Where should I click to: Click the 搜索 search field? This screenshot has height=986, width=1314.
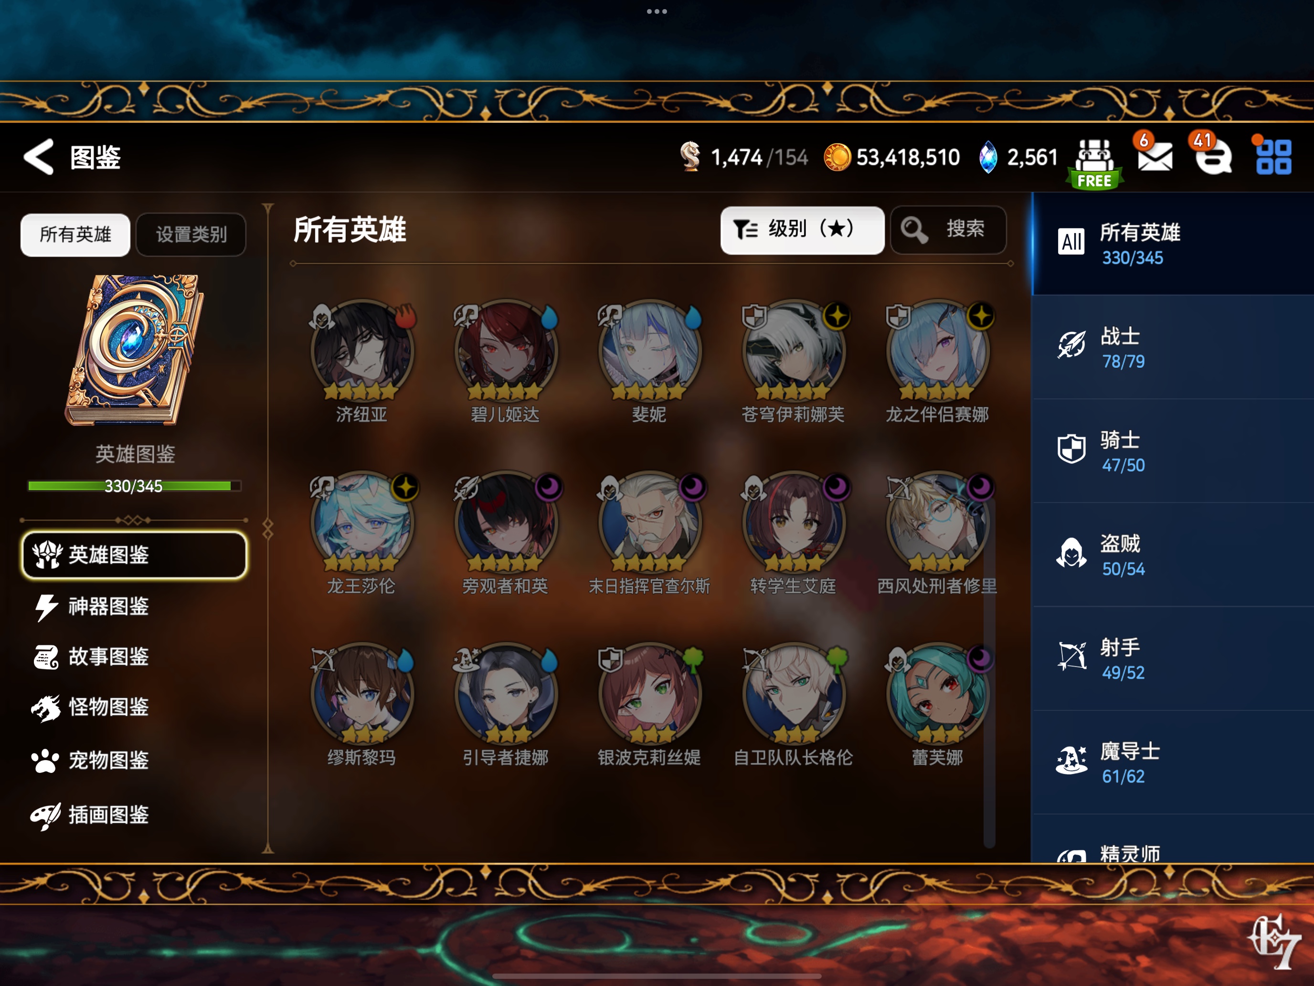coord(948,229)
